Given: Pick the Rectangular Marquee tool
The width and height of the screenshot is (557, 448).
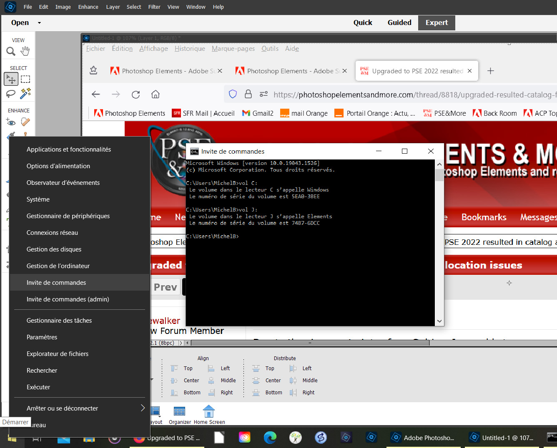Looking at the screenshot, I should [25, 79].
